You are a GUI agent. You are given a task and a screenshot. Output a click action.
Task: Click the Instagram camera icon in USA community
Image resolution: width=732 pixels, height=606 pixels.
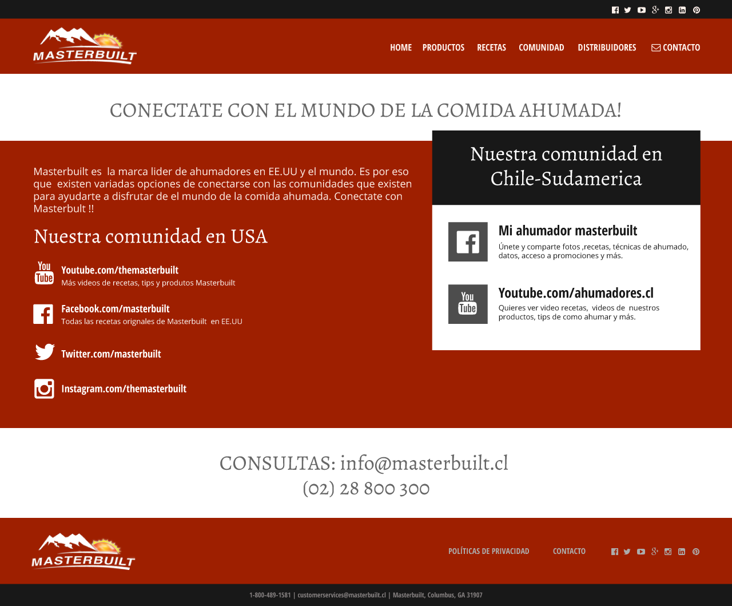44,389
